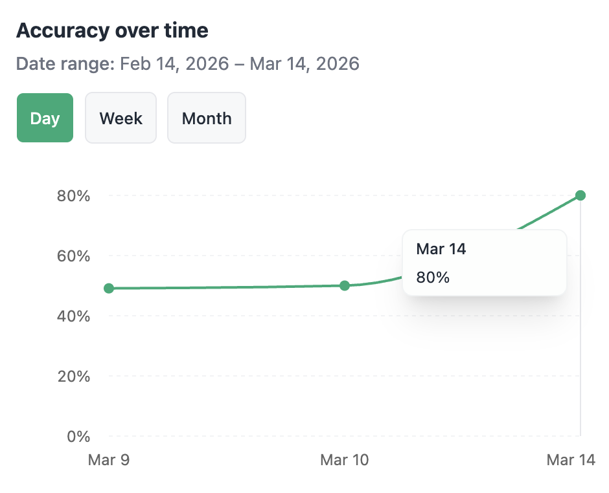Click the Mar 9 data point
The width and height of the screenshot is (609, 493).
(109, 288)
